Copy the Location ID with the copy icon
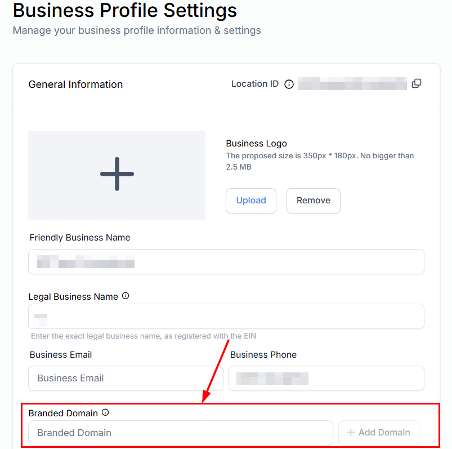The image size is (452, 449). coord(417,83)
